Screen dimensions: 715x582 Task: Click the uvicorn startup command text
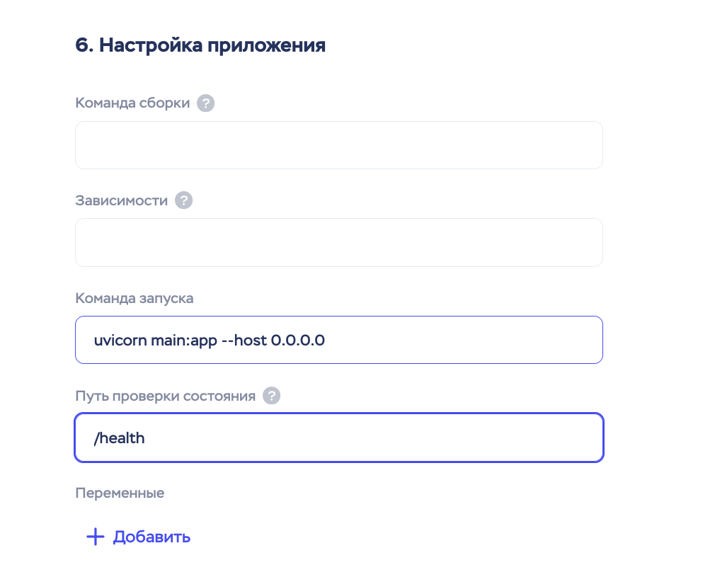point(210,340)
